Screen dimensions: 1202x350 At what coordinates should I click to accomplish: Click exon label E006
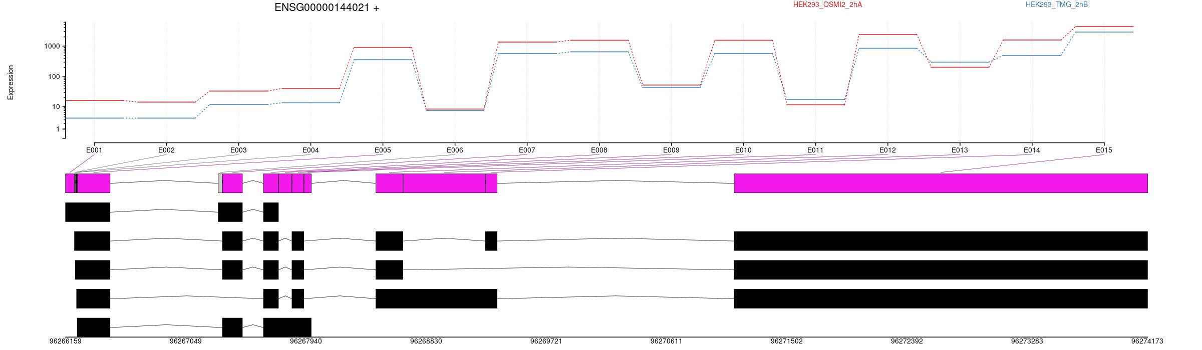click(455, 150)
